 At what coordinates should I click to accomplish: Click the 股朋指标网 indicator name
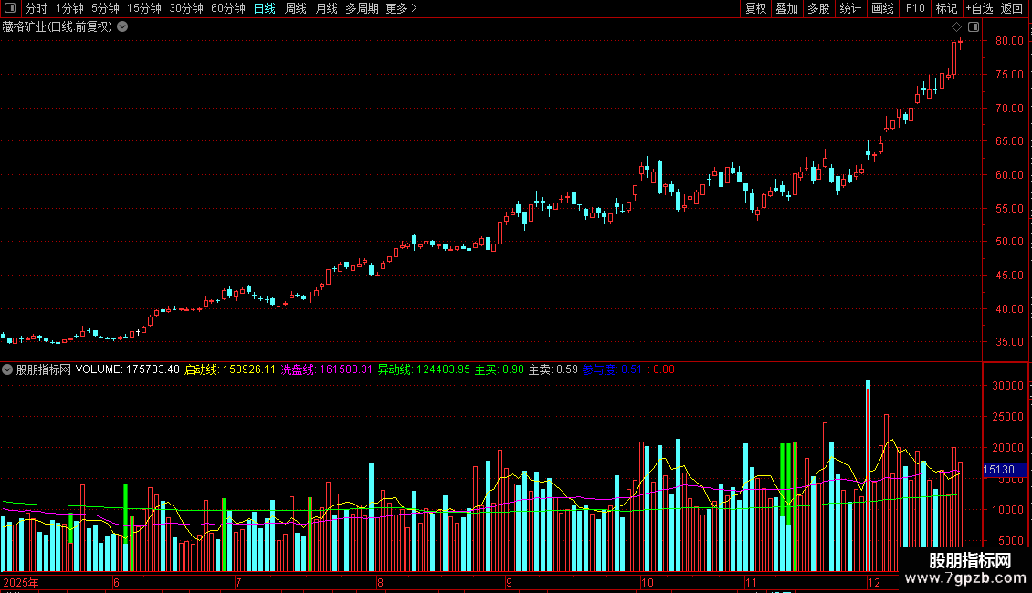point(44,369)
